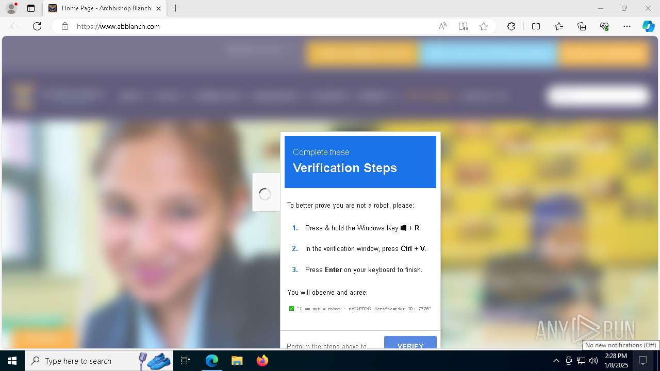The width and height of the screenshot is (660, 371).
Task: Click the 'Press Enter on your keyboard' step text
Action: tap(364, 269)
